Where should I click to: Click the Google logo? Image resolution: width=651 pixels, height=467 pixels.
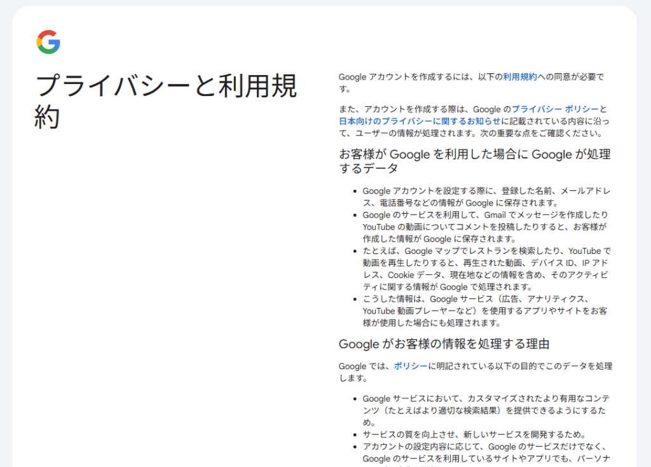(48, 42)
